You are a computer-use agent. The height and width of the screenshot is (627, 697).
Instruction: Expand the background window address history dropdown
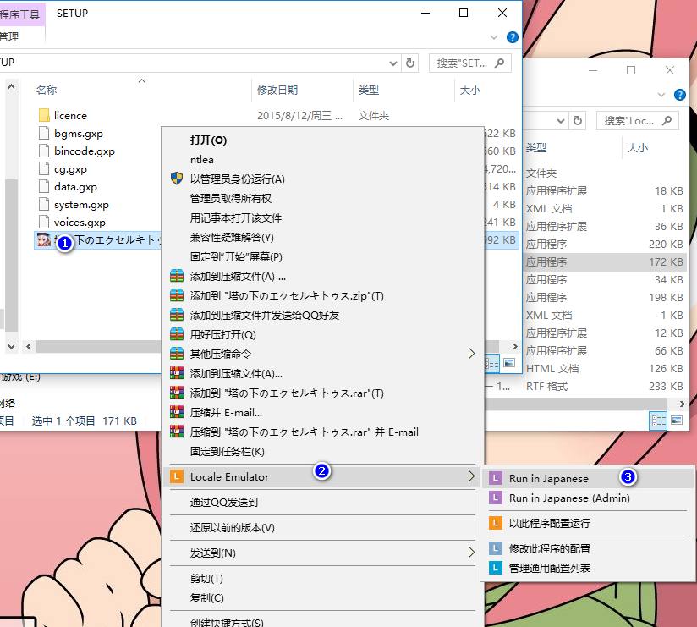[561, 120]
